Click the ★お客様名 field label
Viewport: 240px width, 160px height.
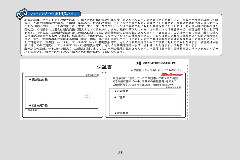[121, 91]
